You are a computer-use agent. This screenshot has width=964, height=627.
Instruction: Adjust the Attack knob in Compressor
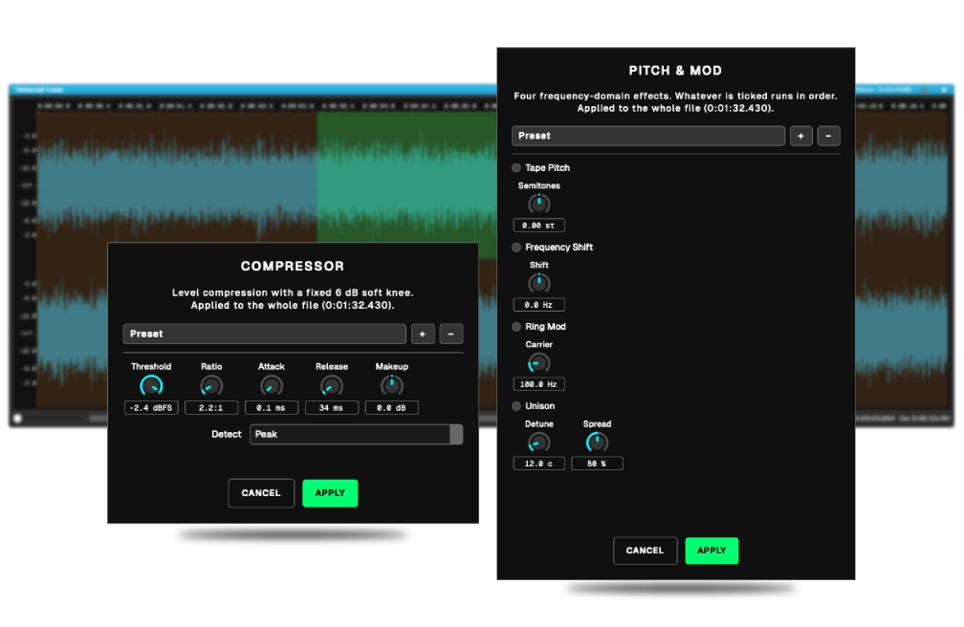tap(272, 386)
